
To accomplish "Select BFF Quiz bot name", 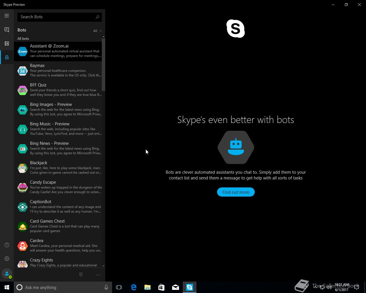I will point(38,85).
